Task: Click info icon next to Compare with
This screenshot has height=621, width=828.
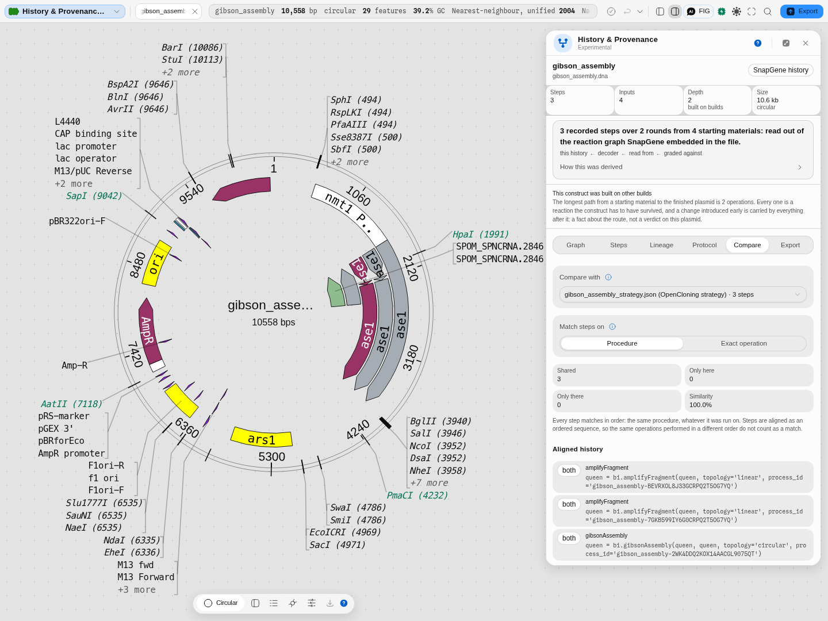Action: 608,277
